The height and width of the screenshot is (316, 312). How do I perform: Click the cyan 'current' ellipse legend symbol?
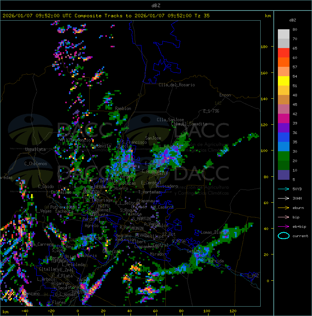(283, 236)
